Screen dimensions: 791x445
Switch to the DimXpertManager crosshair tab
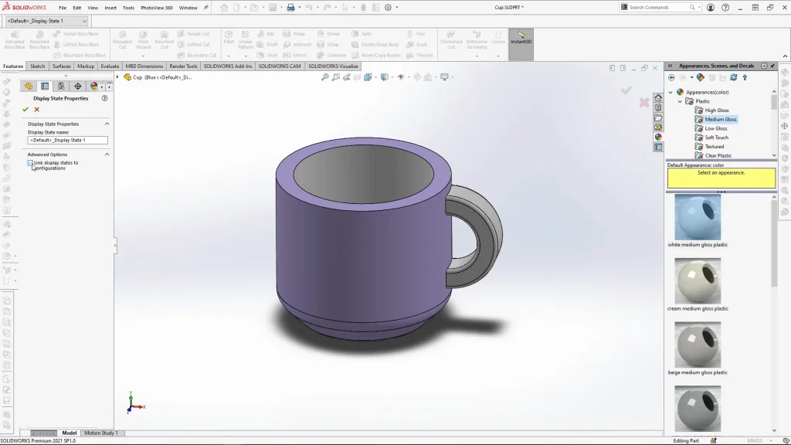pyautogui.click(x=77, y=87)
